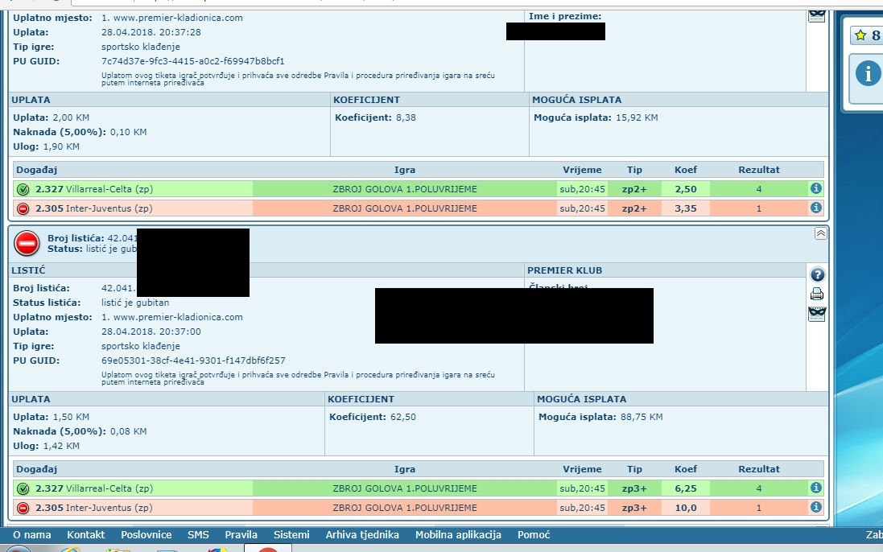883x552 pixels.
Task: Collapse the second ticket panel
Action: 820,233
